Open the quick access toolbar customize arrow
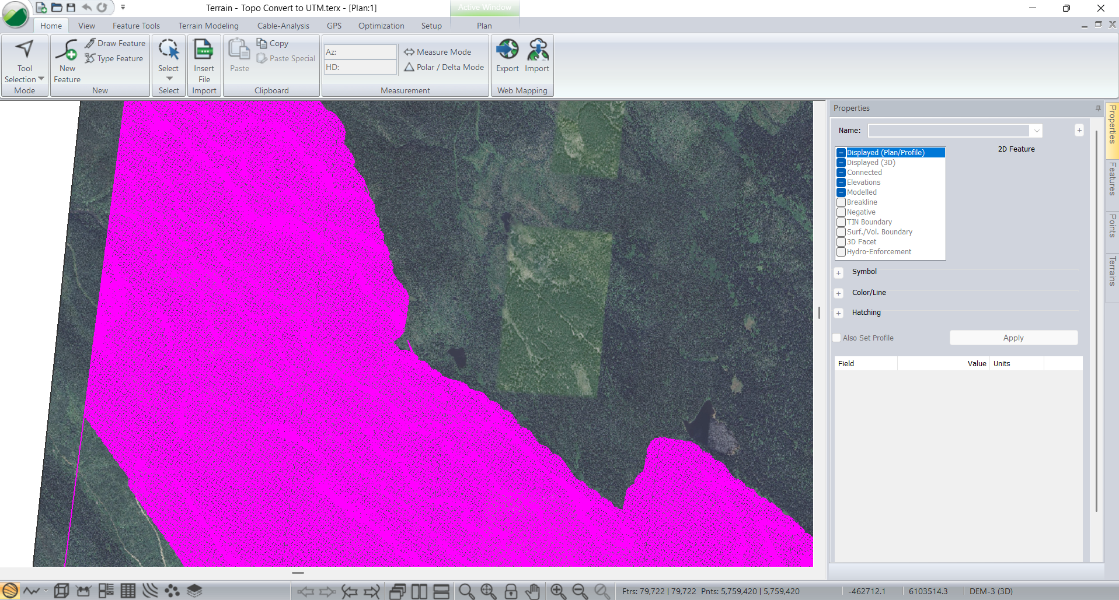Image resolution: width=1119 pixels, height=600 pixels. [x=123, y=8]
